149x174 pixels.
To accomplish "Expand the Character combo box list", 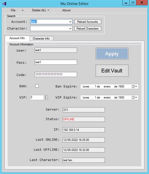I will click(70, 29).
